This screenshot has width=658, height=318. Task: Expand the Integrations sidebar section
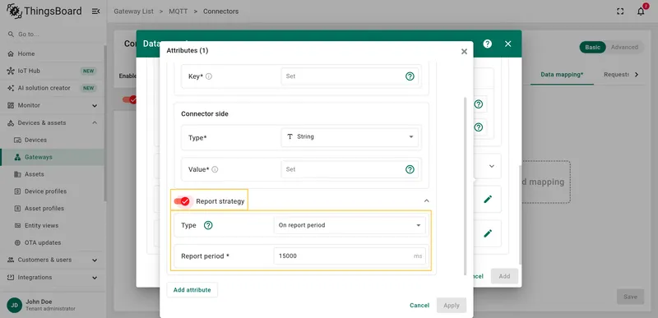click(95, 278)
